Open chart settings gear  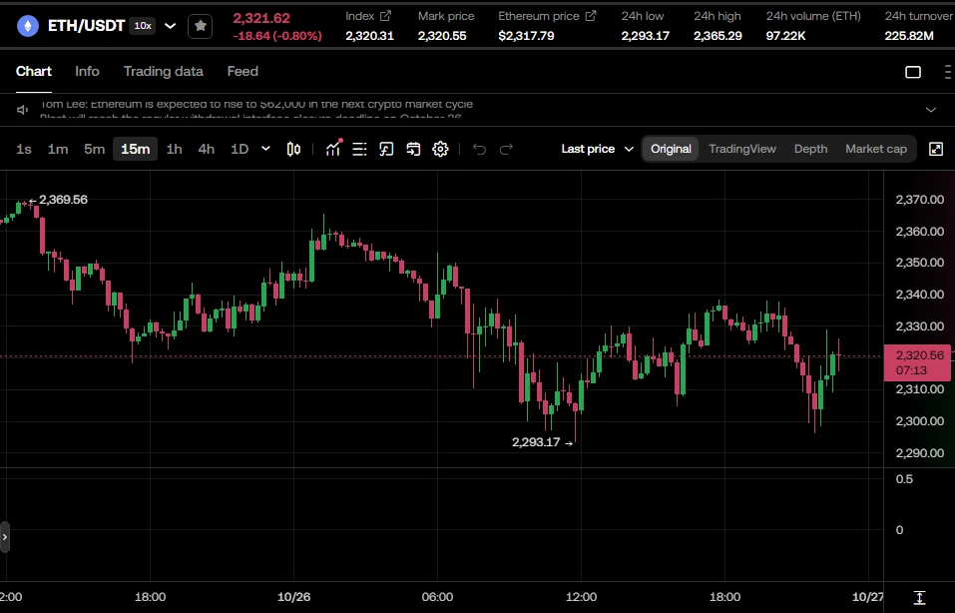coord(440,150)
